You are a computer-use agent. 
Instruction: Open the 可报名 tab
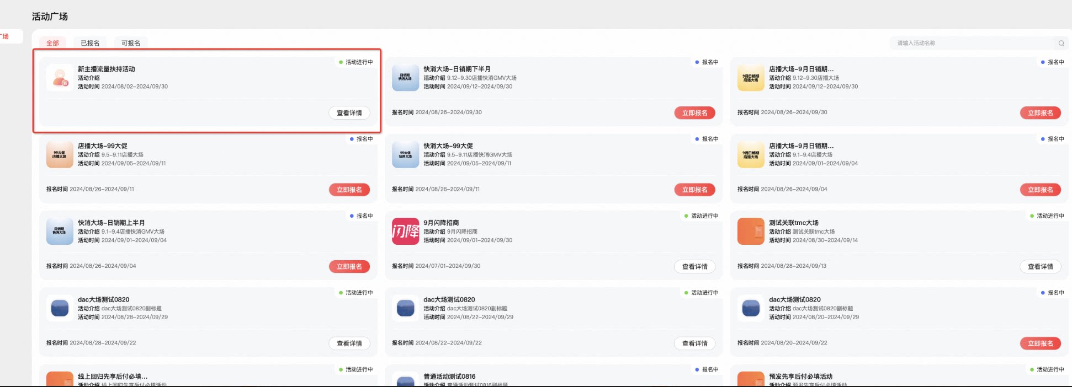(x=131, y=43)
